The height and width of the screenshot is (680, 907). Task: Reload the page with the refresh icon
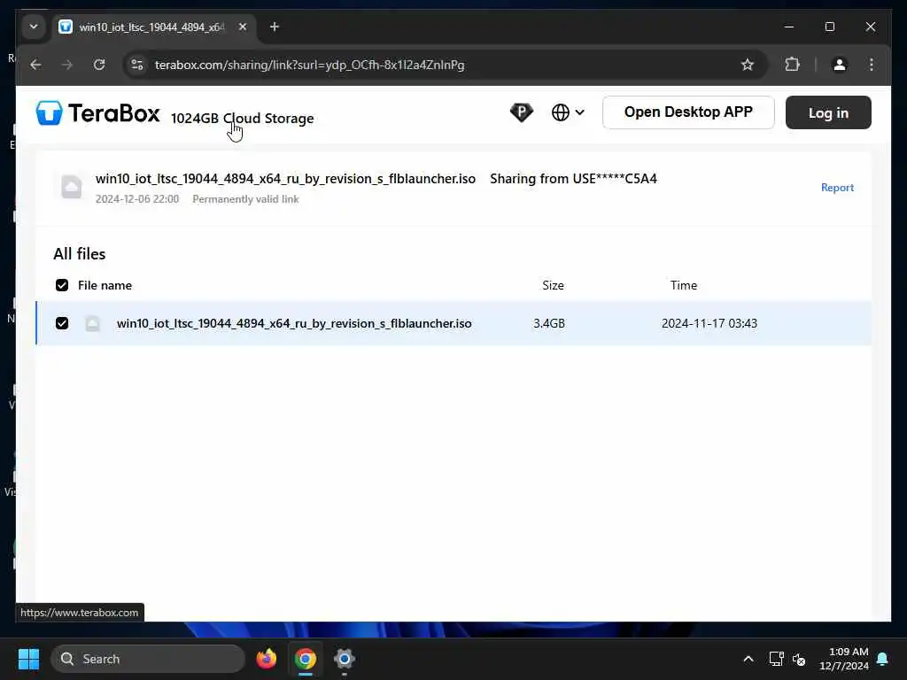coord(99,65)
